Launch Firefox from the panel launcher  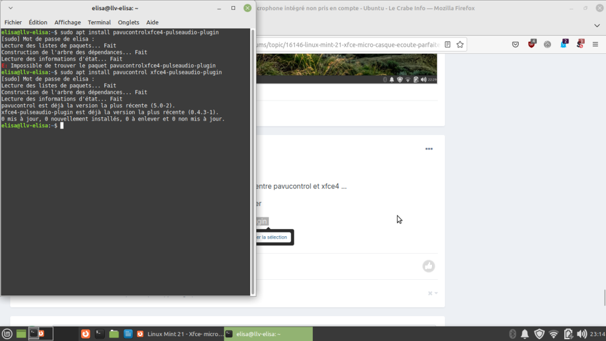coord(85,334)
